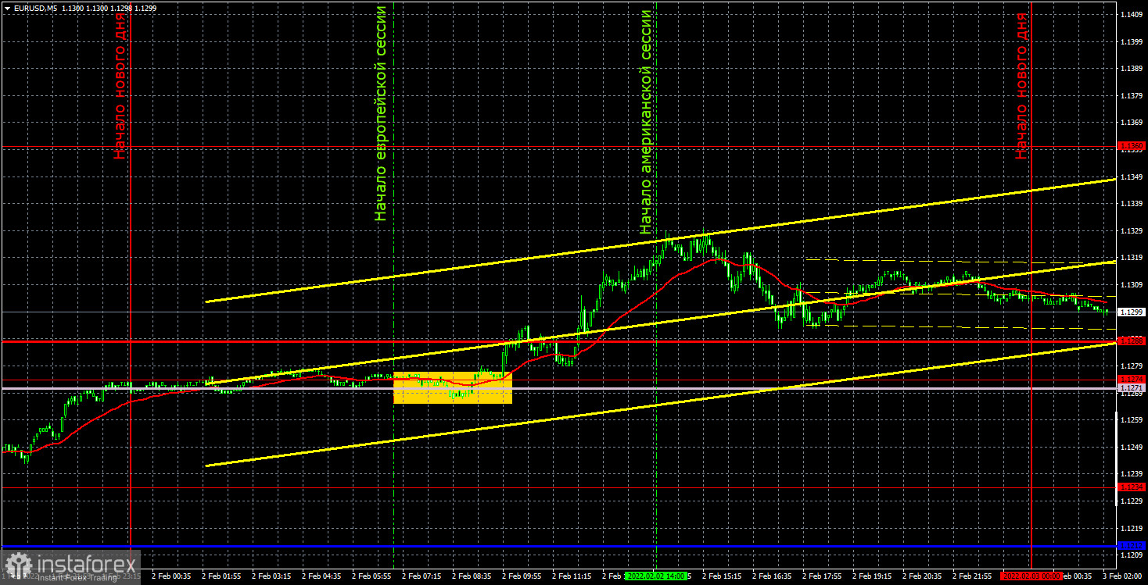Click the '2 Feb 15:15' time label
Image resolution: width=1148 pixels, height=585 pixels.
(722, 576)
